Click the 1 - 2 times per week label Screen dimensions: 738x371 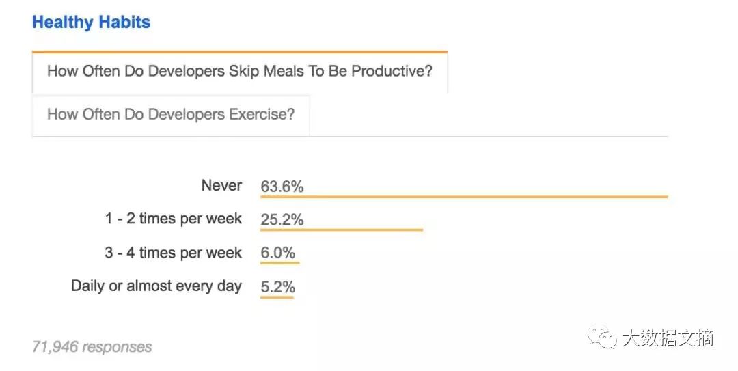tap(174, 219)
